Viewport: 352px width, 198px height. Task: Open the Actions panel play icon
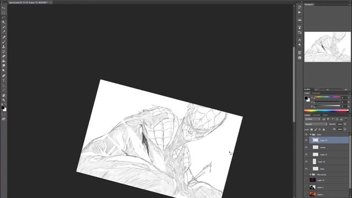pyautogui.click(x=300, y=12)
